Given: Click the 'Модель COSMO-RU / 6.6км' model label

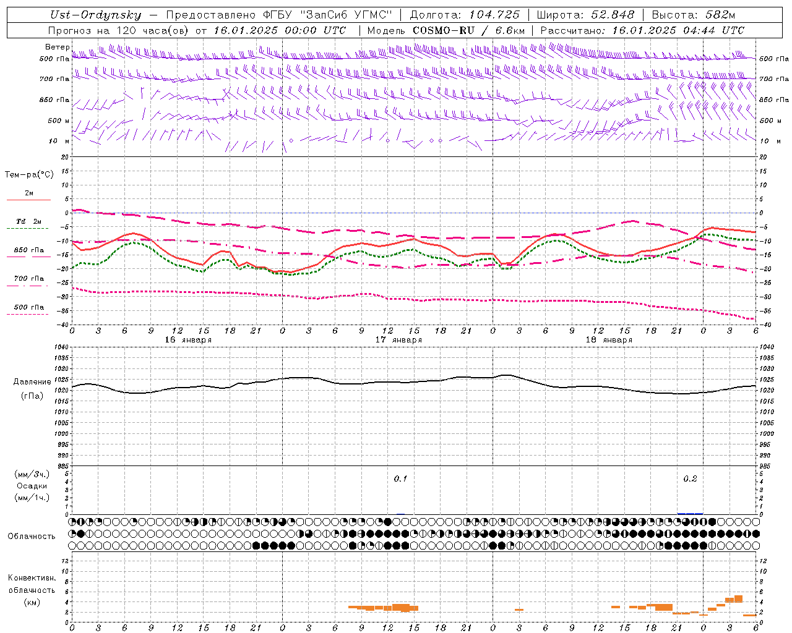Looking at the screenshot, I should 446,30.
